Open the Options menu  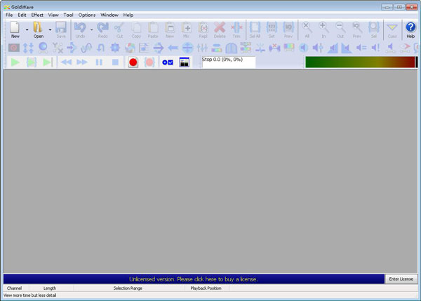pyautogui.click(x=87, y=15)
